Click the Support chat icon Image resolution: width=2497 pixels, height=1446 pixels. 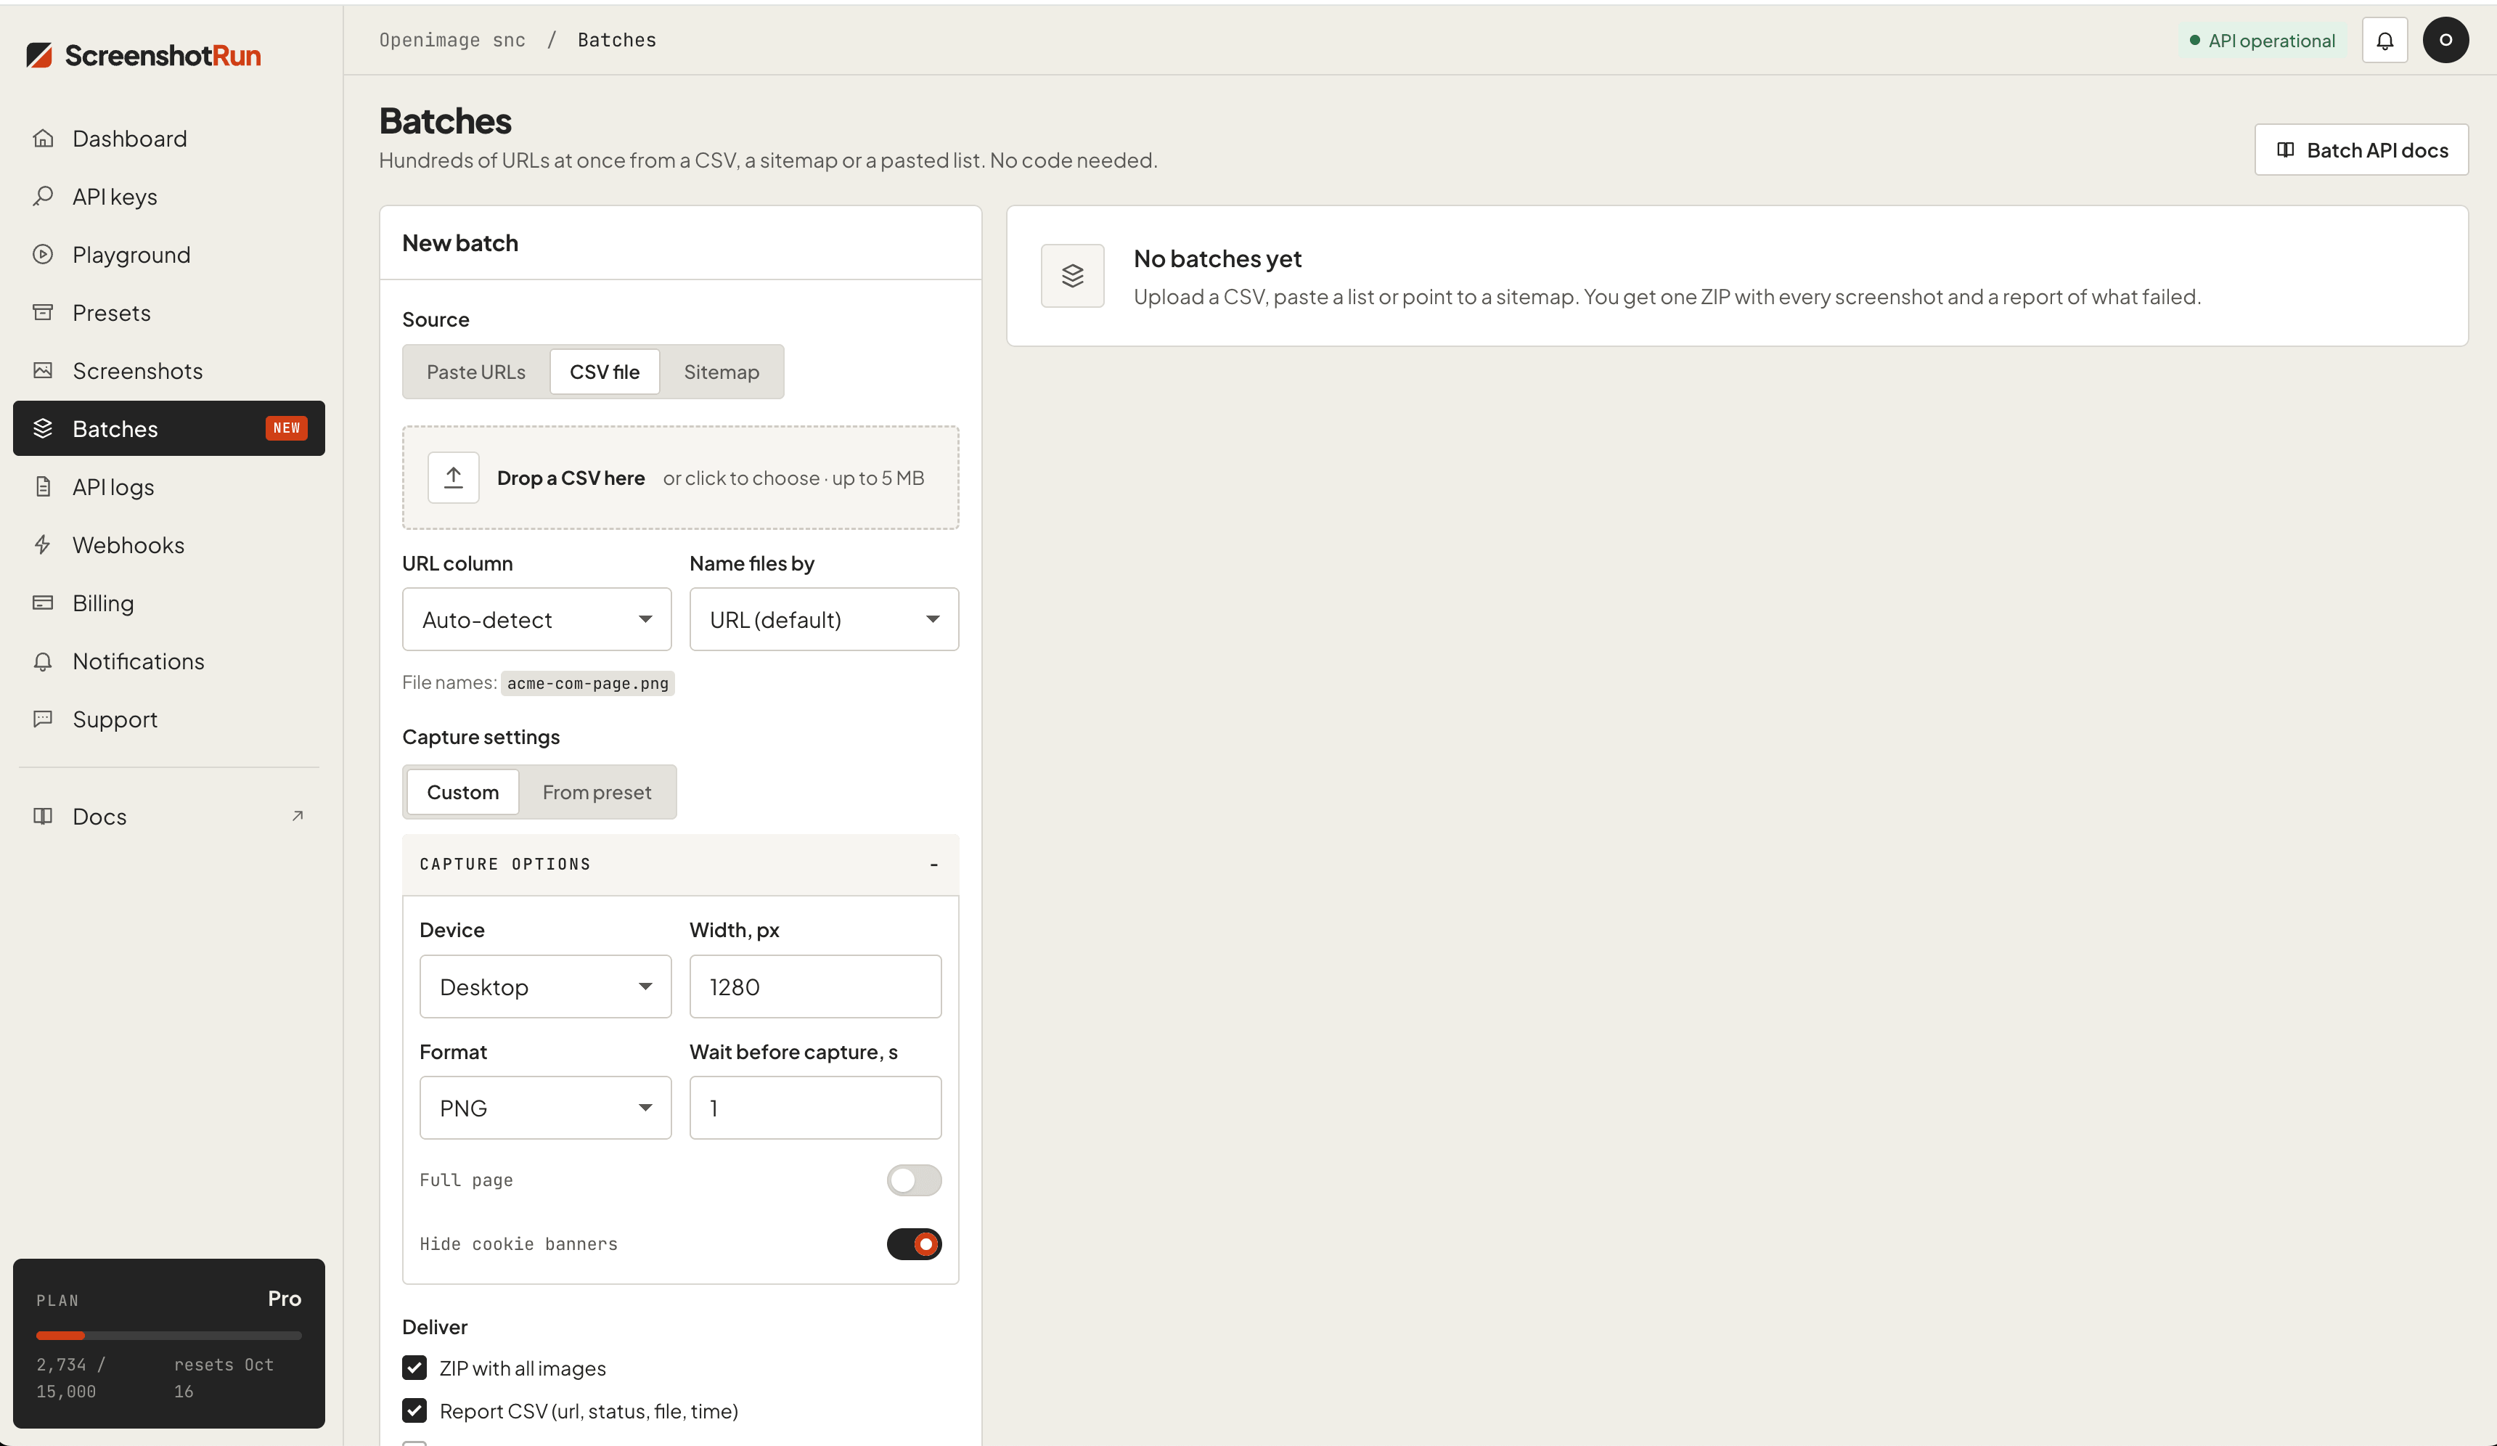(43, 719)
